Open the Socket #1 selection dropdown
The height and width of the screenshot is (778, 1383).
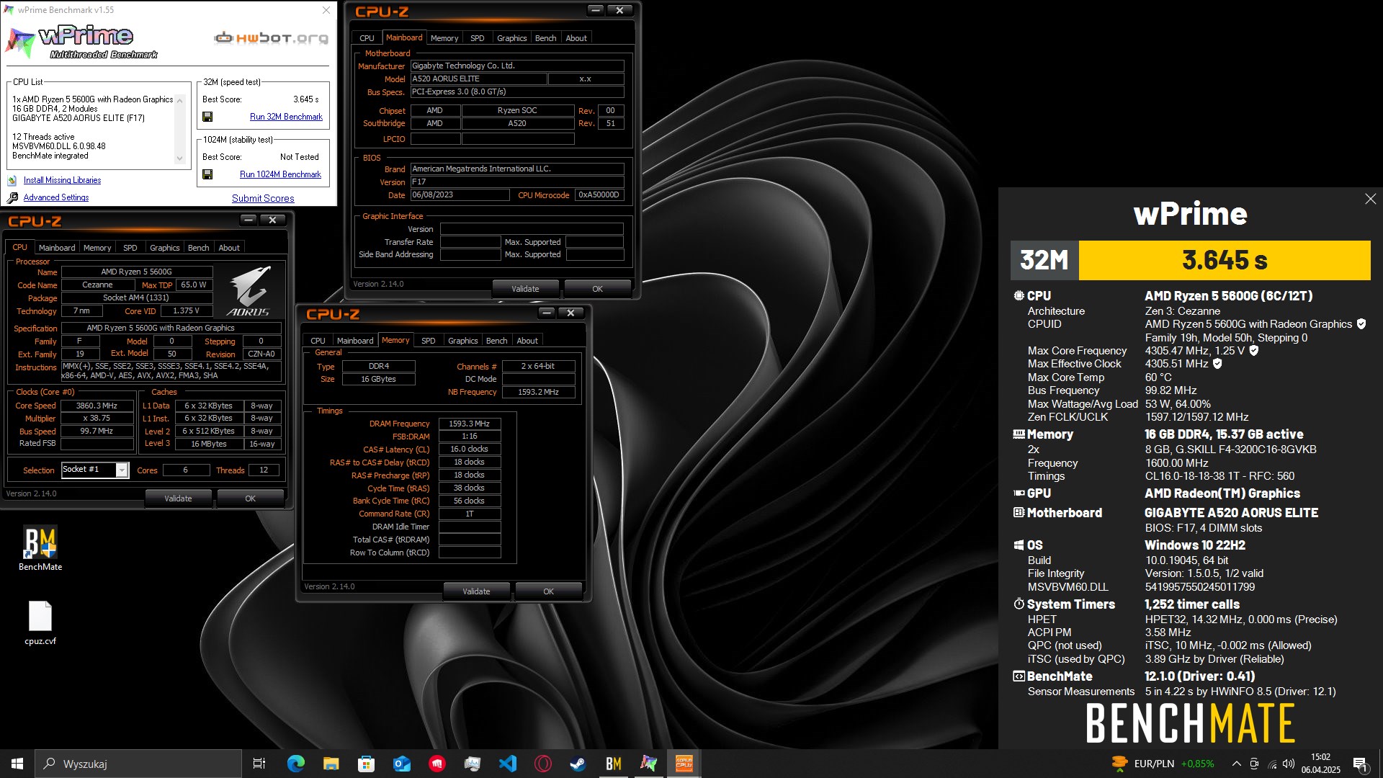pos(122,470)
